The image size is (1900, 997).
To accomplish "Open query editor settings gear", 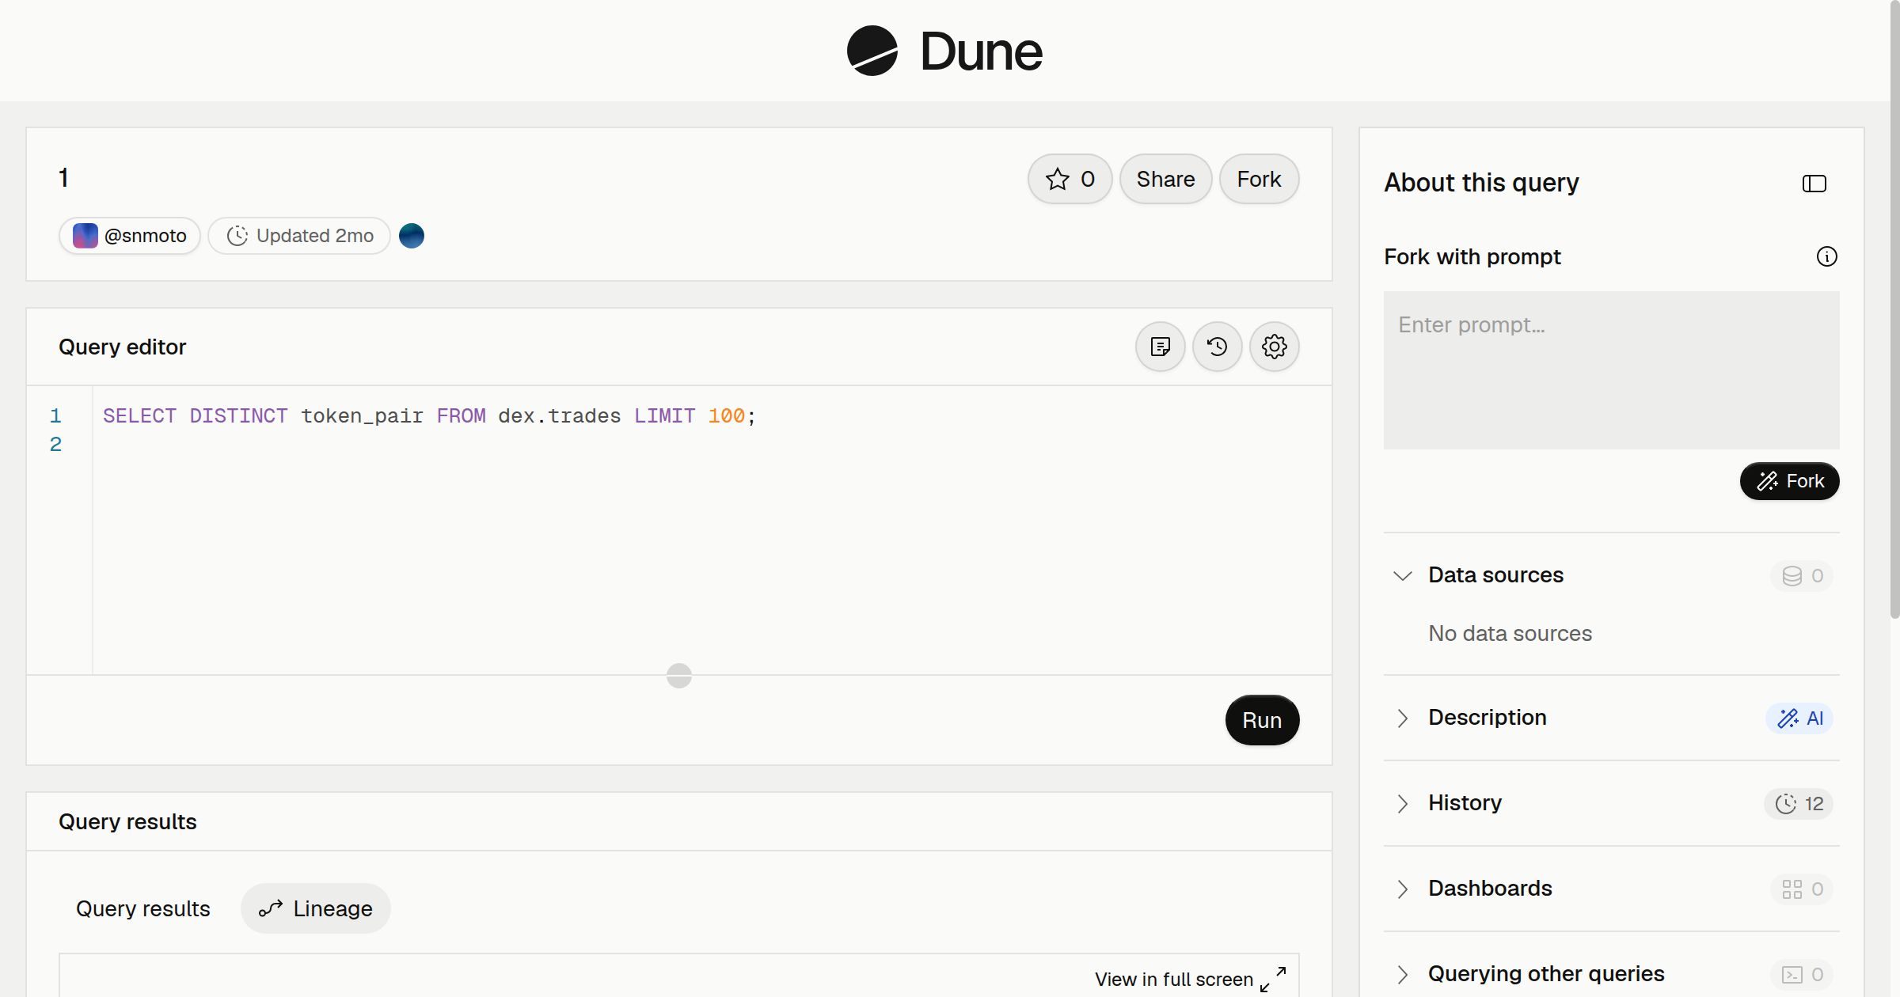I will click(1274, 347).
